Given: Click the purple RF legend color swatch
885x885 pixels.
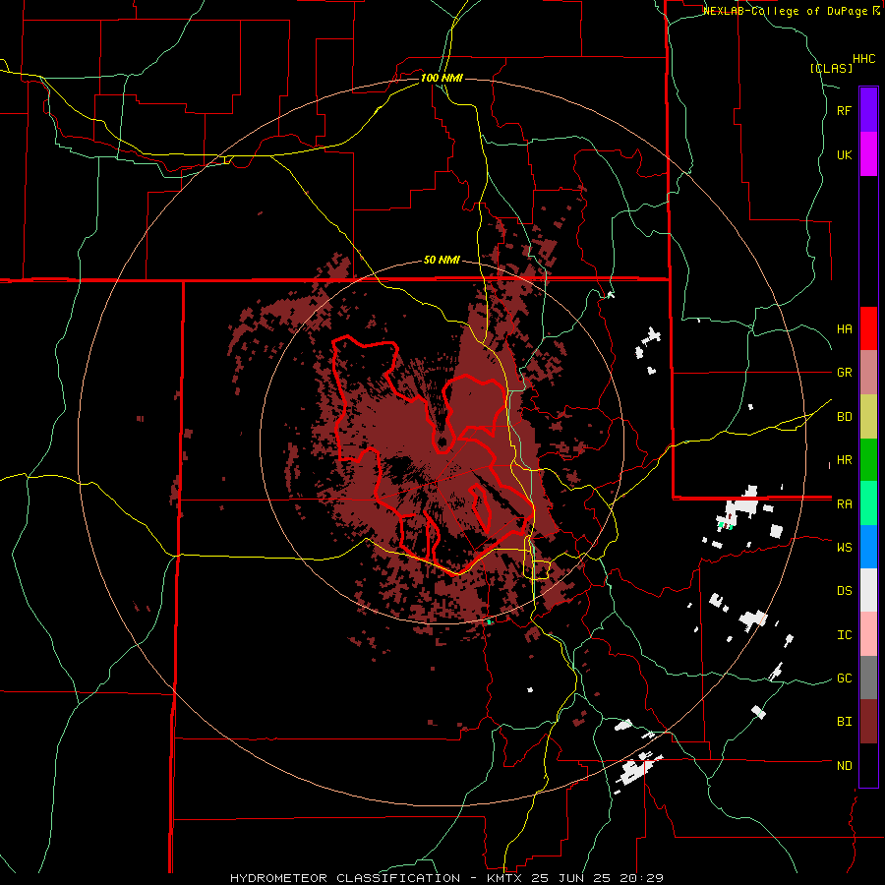Looking at the screenshot, I should (868, 110).
